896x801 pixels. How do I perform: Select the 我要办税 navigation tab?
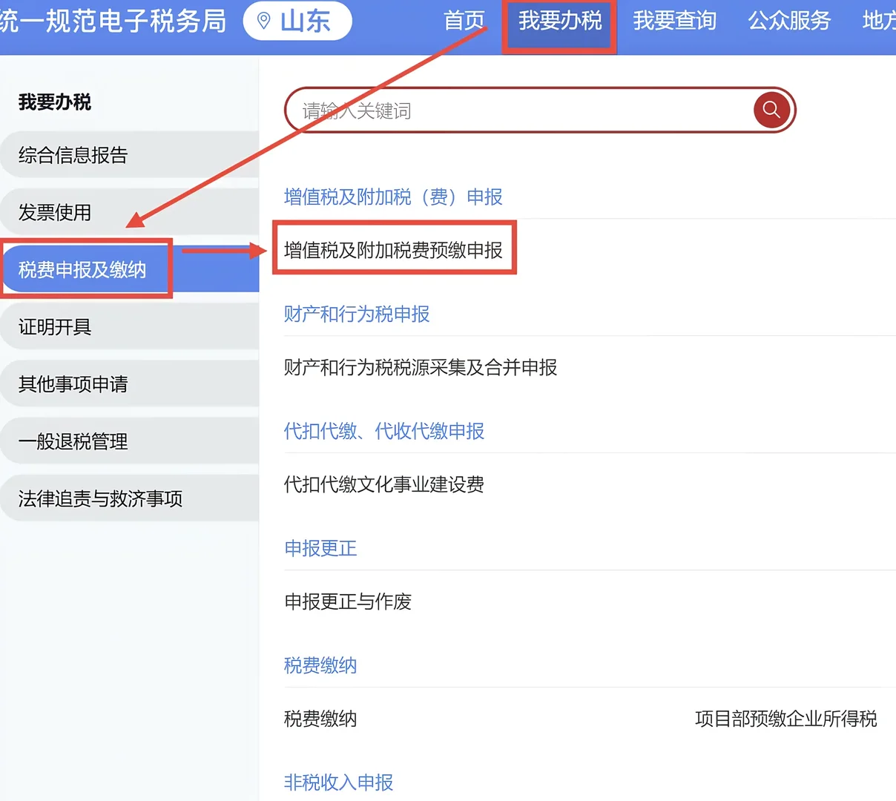point(558,22)
